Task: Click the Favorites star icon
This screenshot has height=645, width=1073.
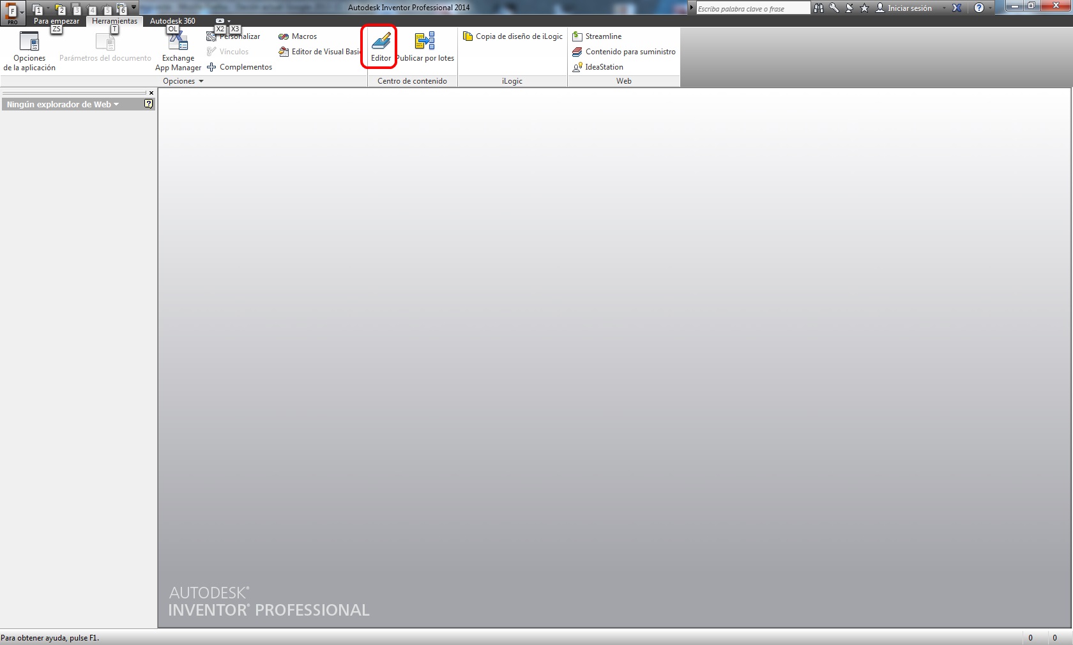Action: [865, 8]
